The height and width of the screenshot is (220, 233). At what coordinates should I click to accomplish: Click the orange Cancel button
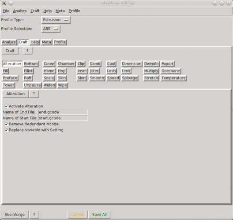coord(78,215)
